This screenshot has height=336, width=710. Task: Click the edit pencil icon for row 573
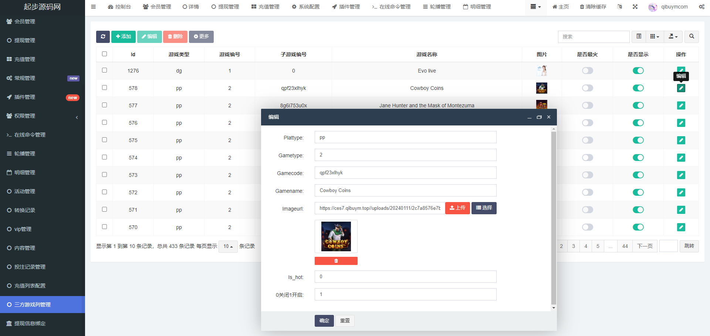(681, 175)
